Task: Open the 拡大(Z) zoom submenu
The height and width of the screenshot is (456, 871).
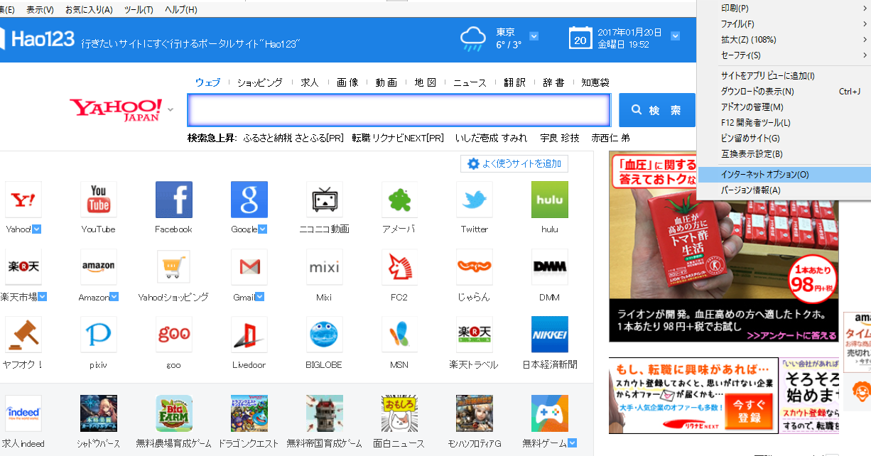Action: tap(784, 40)
